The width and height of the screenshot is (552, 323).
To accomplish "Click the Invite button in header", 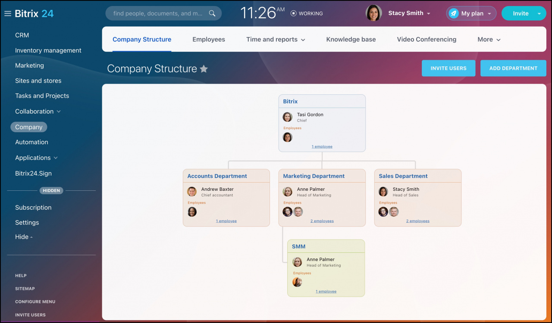I will click(x=521, y=13).
